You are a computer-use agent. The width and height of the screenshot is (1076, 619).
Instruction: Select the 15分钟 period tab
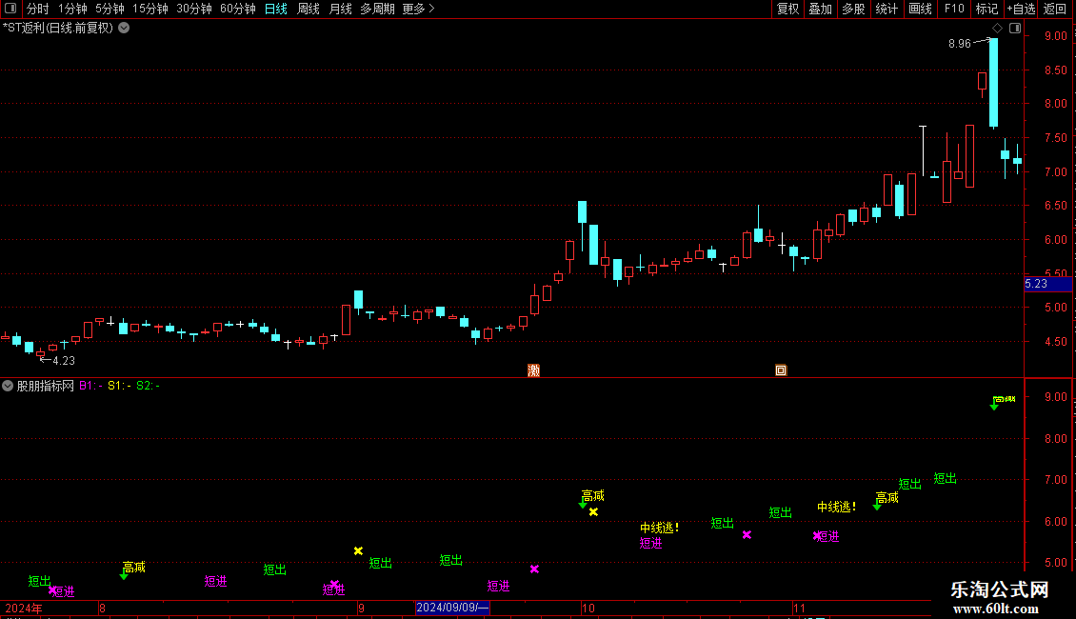[x=149, y=9]
